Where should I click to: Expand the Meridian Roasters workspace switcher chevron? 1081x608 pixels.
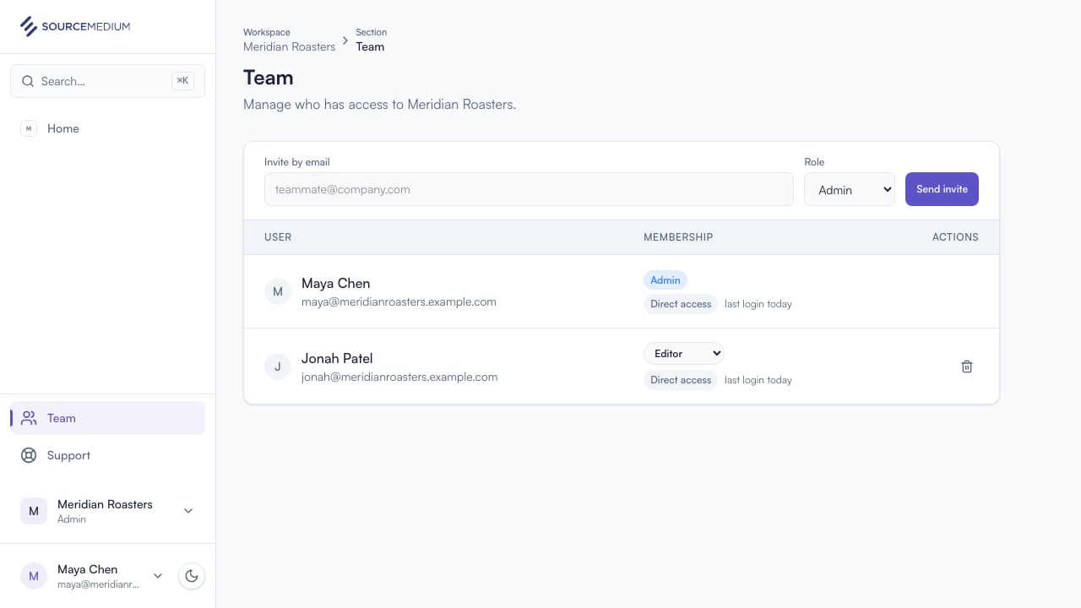(188, 511)
